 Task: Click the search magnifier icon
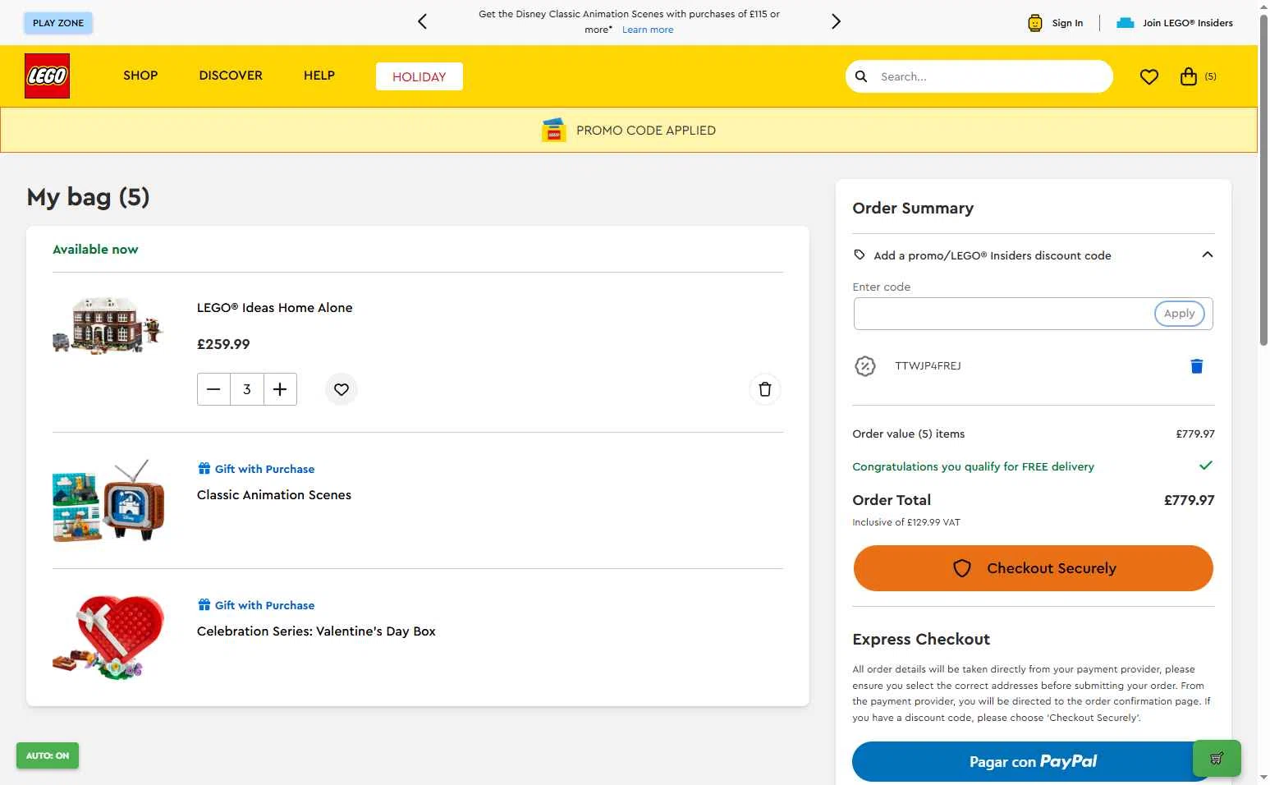coord(861,76)
